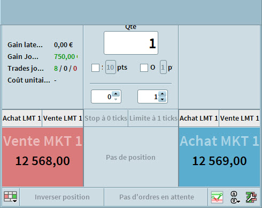The width and height of the screenshot is (262, 208).
Task: Decrease the spinner showing value 1
Action: 162,99
